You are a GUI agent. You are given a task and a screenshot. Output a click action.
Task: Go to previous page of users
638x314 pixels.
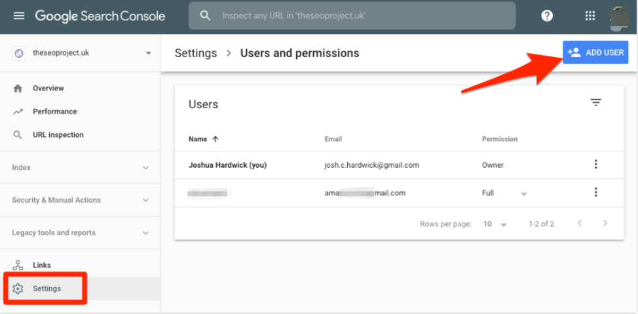(580, 224)
